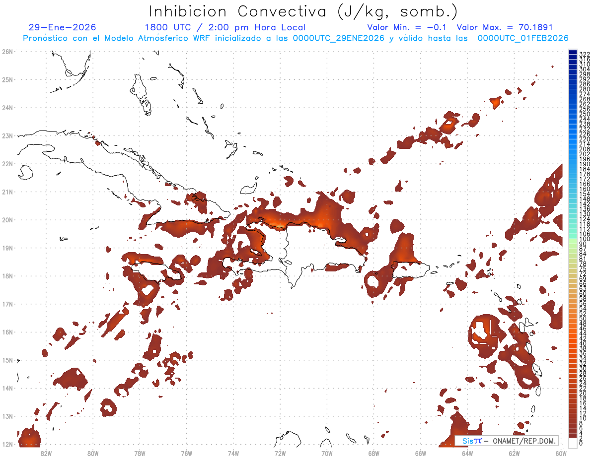Image resolution: width=596 pixels, height=460 pixels.
Task: Click the "24N" latitude label
Action: (x=7, y=107)
